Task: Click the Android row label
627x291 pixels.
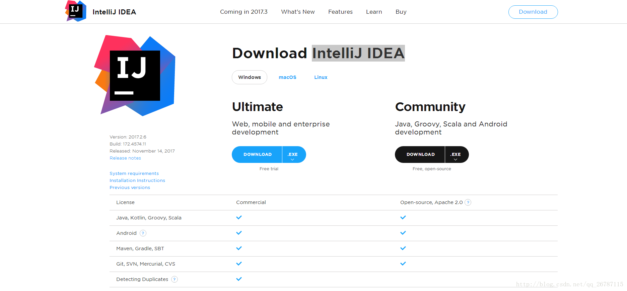Action: pyautogui.click(x=126, y=233)
